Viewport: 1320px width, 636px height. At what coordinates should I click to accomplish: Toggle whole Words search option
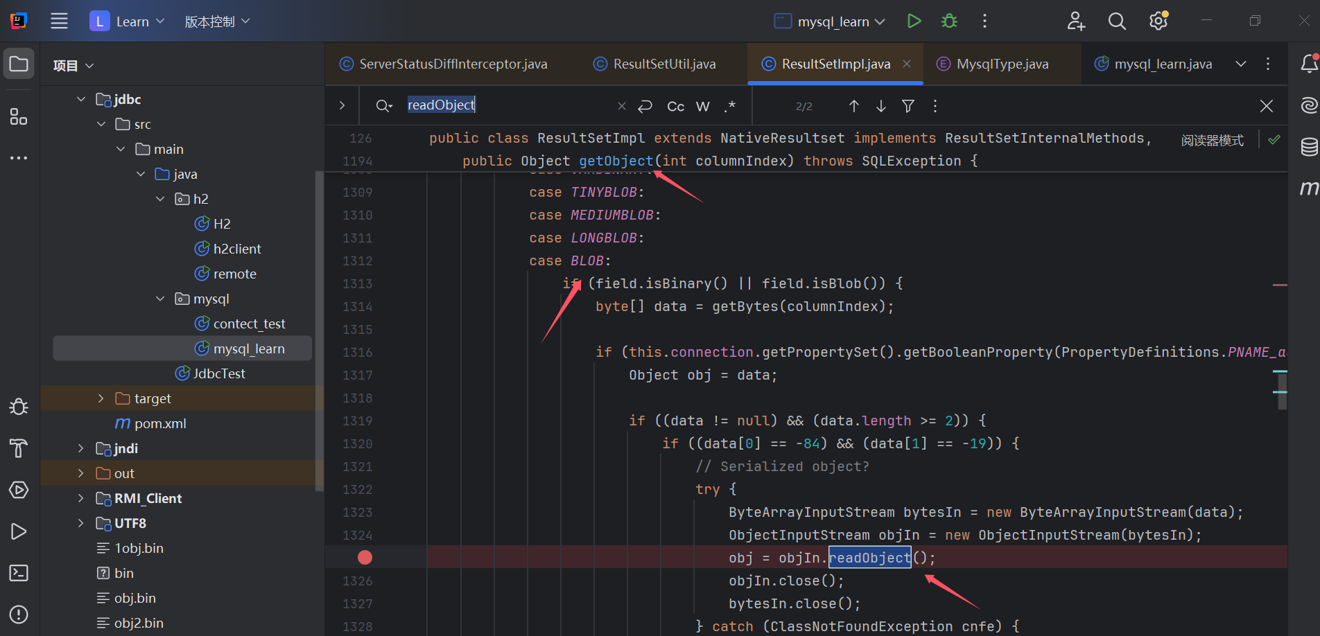click(x=703, y=106)
